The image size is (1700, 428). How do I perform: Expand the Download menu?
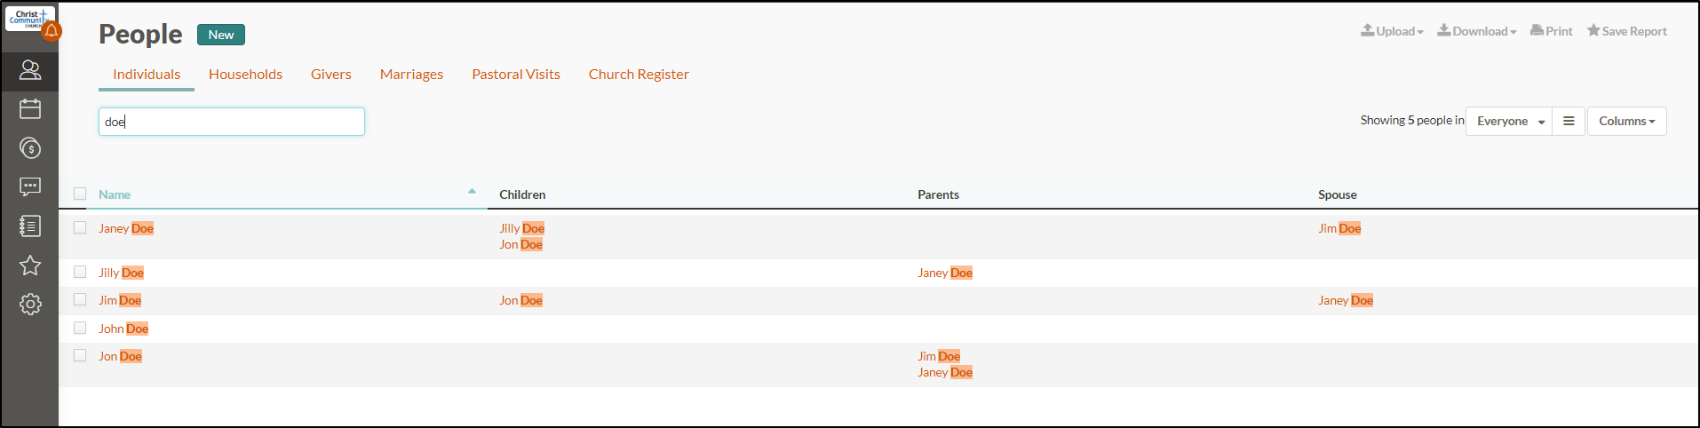[1477, 31]
